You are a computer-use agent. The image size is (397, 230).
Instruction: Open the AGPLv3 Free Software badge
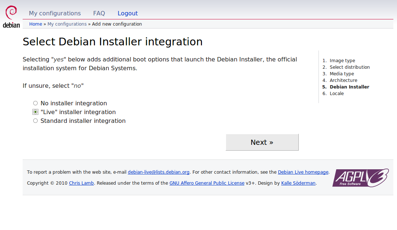pos(360,178)
